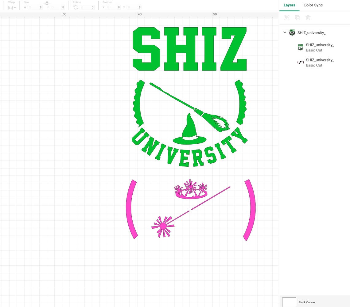350x307 pixels.
Task: Select the SHIZ_university_ group thumbnail
Action: (292, 32)
